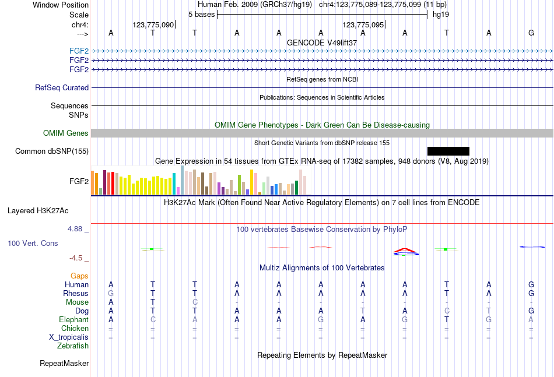This screenshot has height=377, width=554.
Task: Click the Zebrafish species row label
Action: tap(73, 346)
